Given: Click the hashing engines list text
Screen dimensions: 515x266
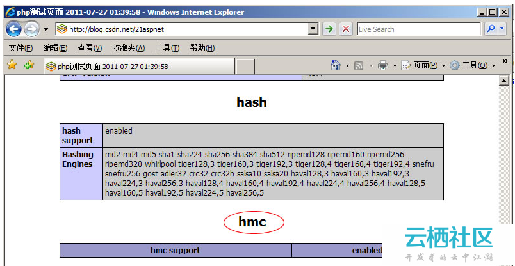Looking at the screenshot, I should tap(270, 173).
